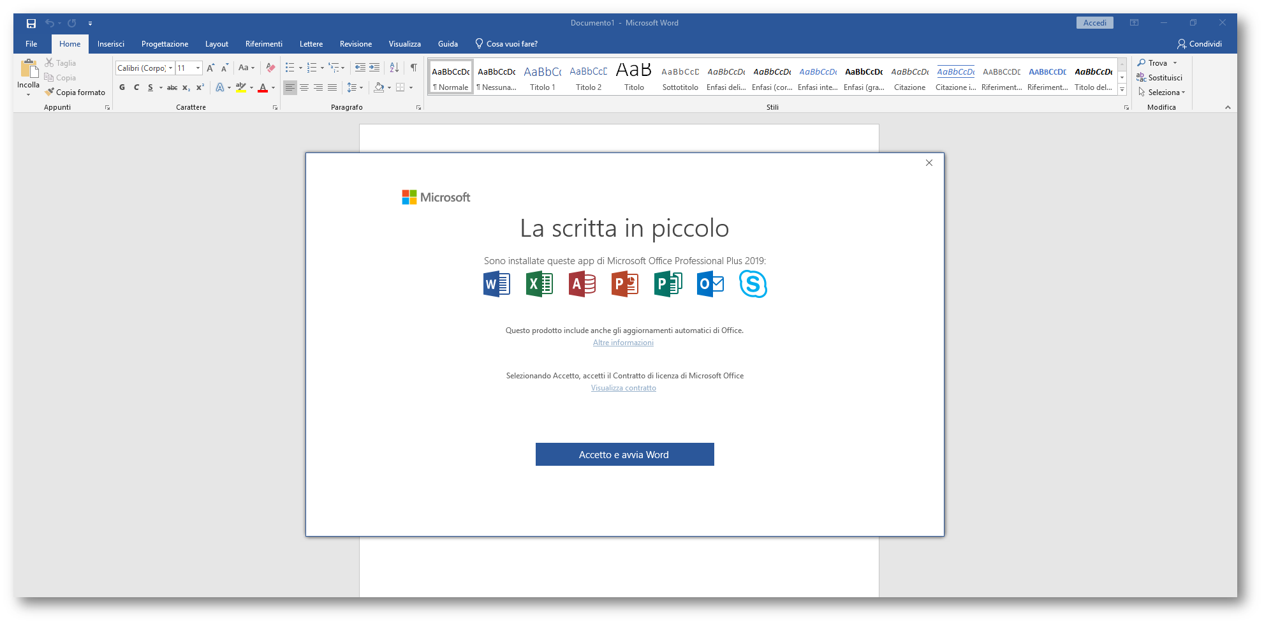This screenshot has height=624, width=1264.
Task: Toggle subscript x₂ formatting
Action: (x=186, y=87)
